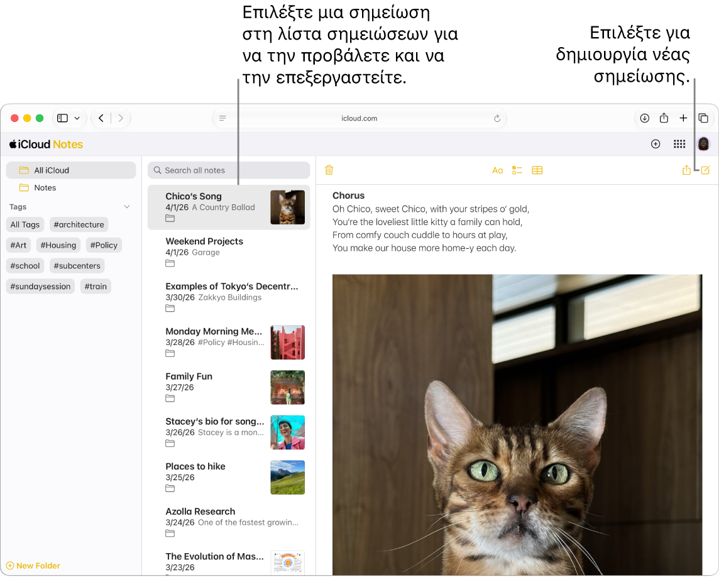This screenshot has width=719, height=577.
Task: Open the account profile avatar
Action: pos(703,144)
